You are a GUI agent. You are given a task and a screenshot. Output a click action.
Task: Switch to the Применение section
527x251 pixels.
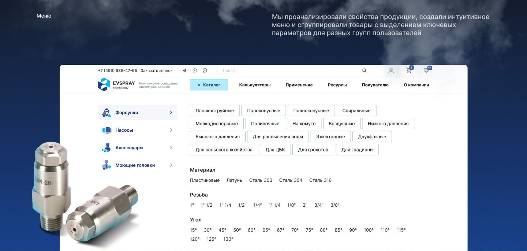click(x=299, y=85)
